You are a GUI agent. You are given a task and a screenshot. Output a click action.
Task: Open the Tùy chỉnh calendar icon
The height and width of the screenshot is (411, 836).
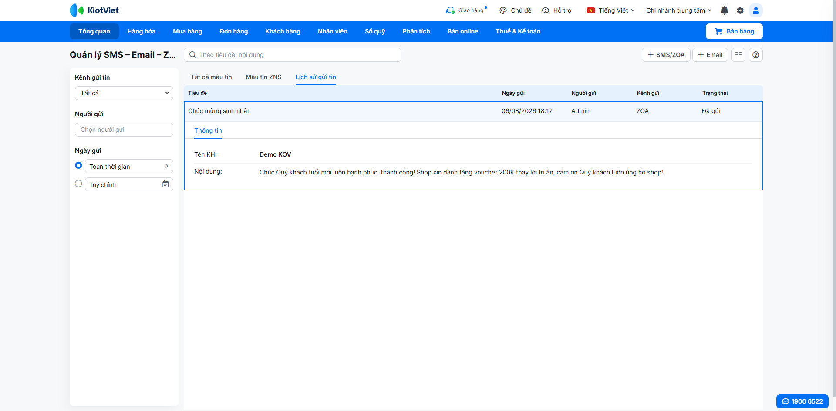[x=165, y=184]
